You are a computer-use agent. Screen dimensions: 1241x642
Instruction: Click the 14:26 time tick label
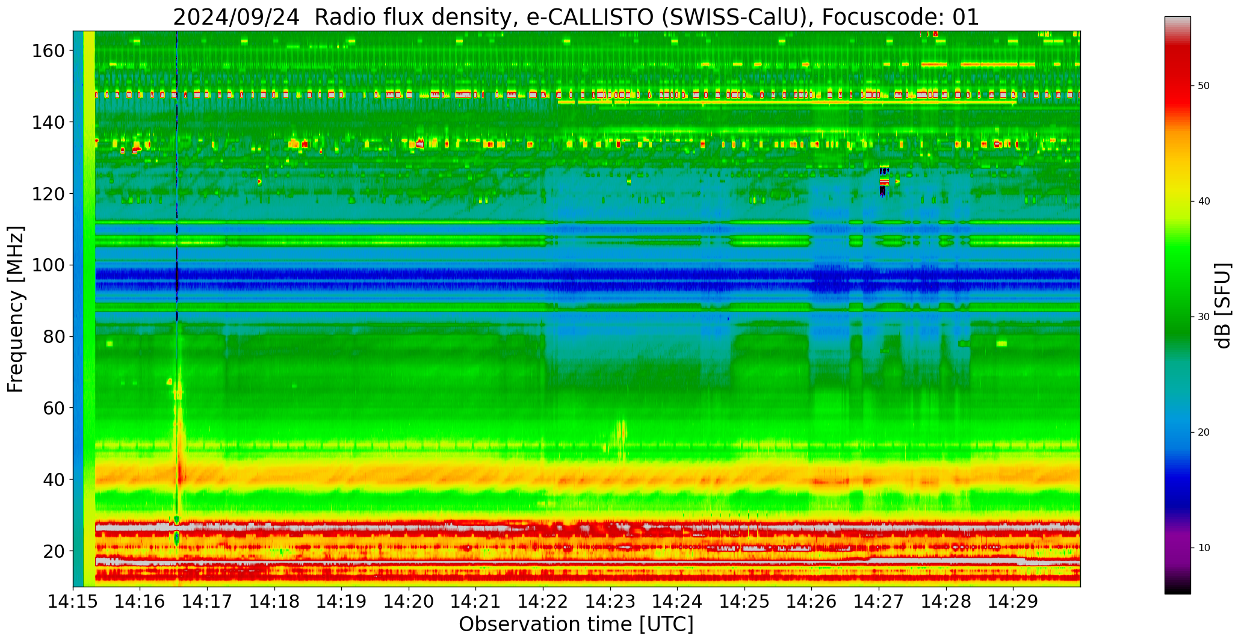tap(811, 600)
